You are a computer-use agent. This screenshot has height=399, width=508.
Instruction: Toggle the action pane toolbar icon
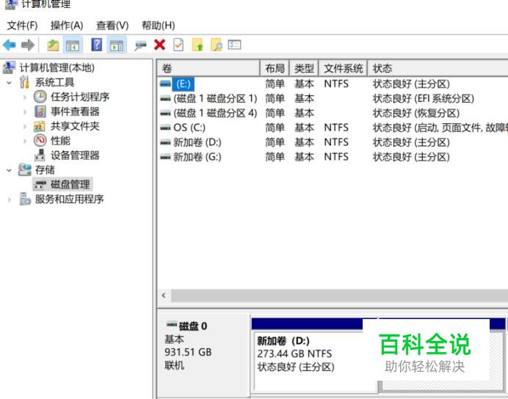(x=116, y=45)
